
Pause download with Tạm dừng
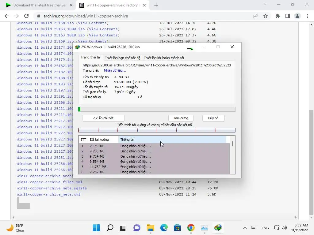point(181,118)
